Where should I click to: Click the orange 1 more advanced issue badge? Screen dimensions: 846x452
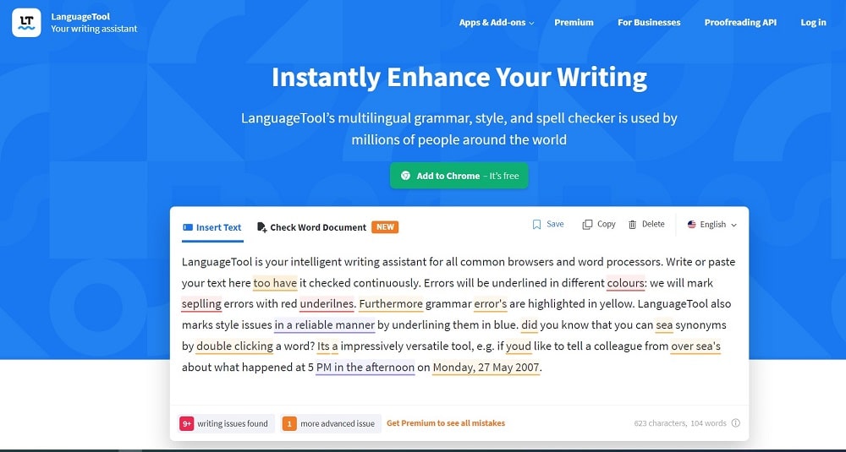289,423
